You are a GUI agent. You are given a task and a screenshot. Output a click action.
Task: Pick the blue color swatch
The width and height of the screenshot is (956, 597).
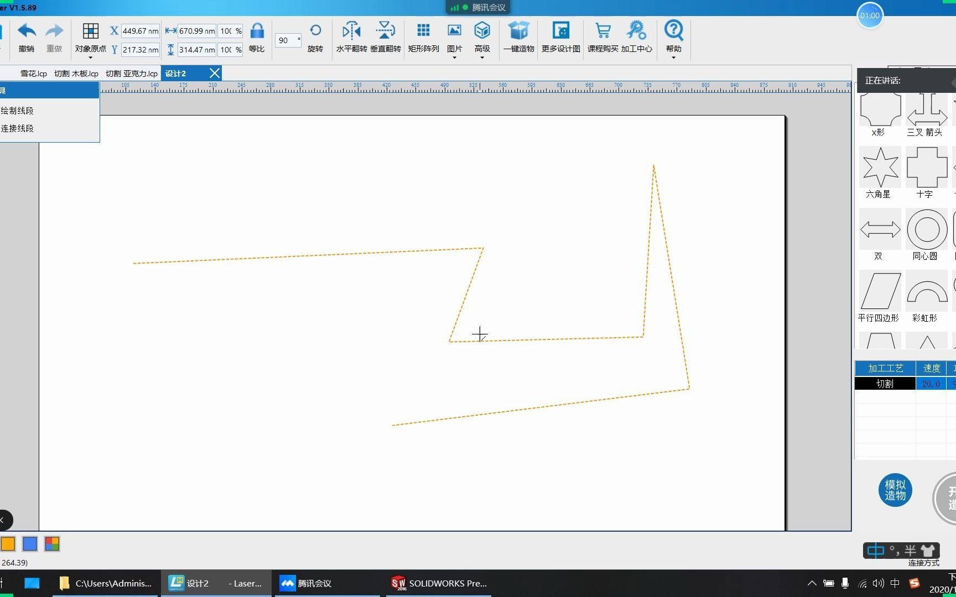[x=30, y=544]
